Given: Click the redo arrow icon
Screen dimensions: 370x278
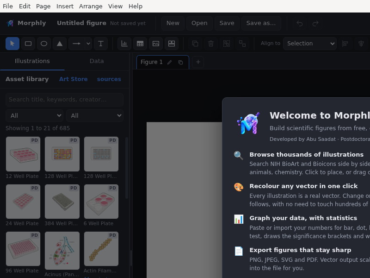Looking at the screenshot, I should (315, 23).
